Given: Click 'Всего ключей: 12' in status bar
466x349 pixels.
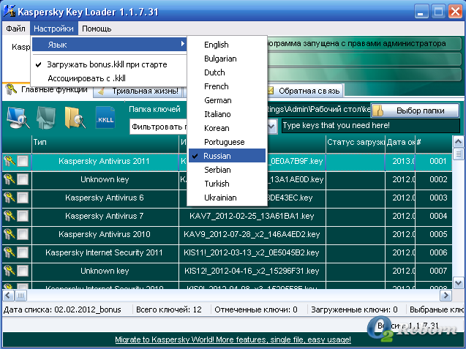Looking at the screenshot, I should pyautogui.click(x=169, y=309).
